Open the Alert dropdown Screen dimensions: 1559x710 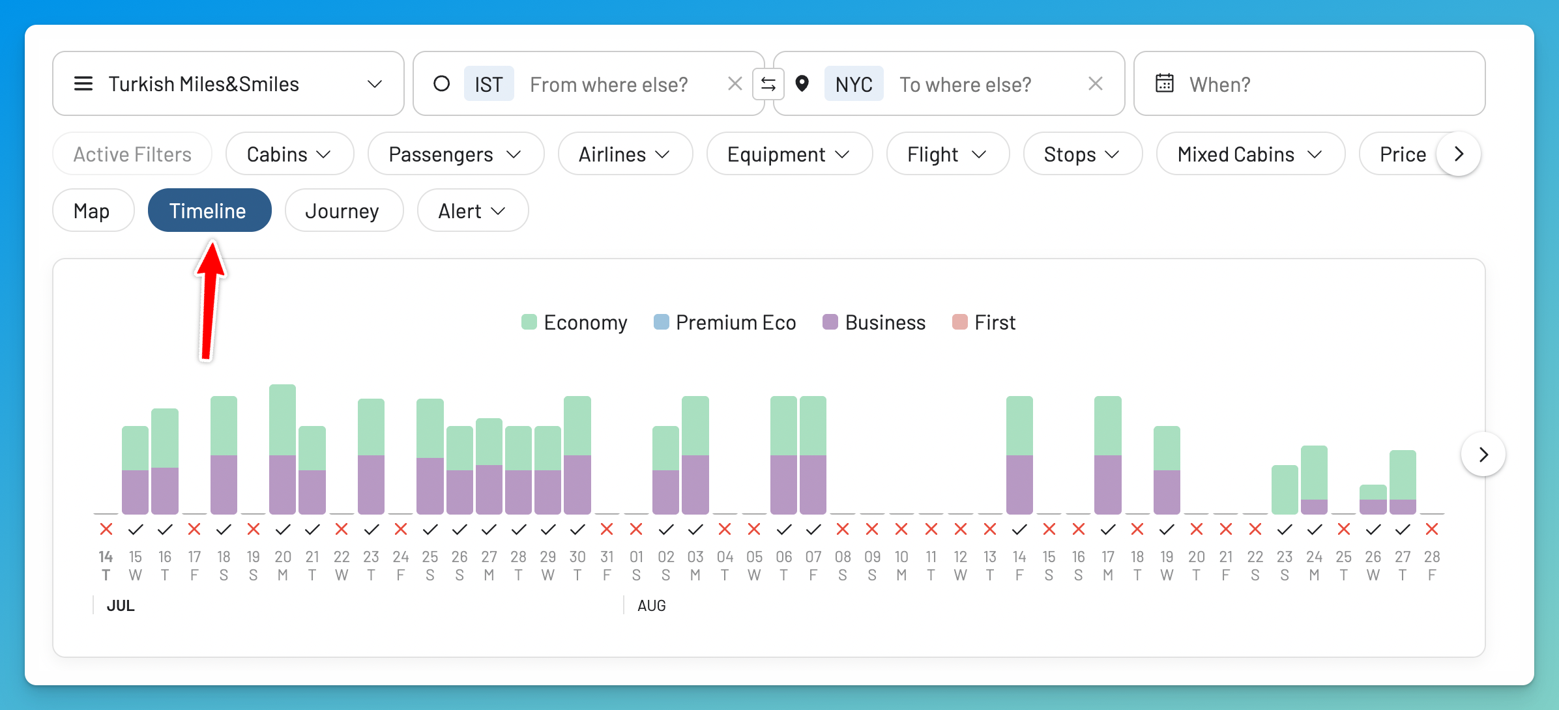coord(473,210)
